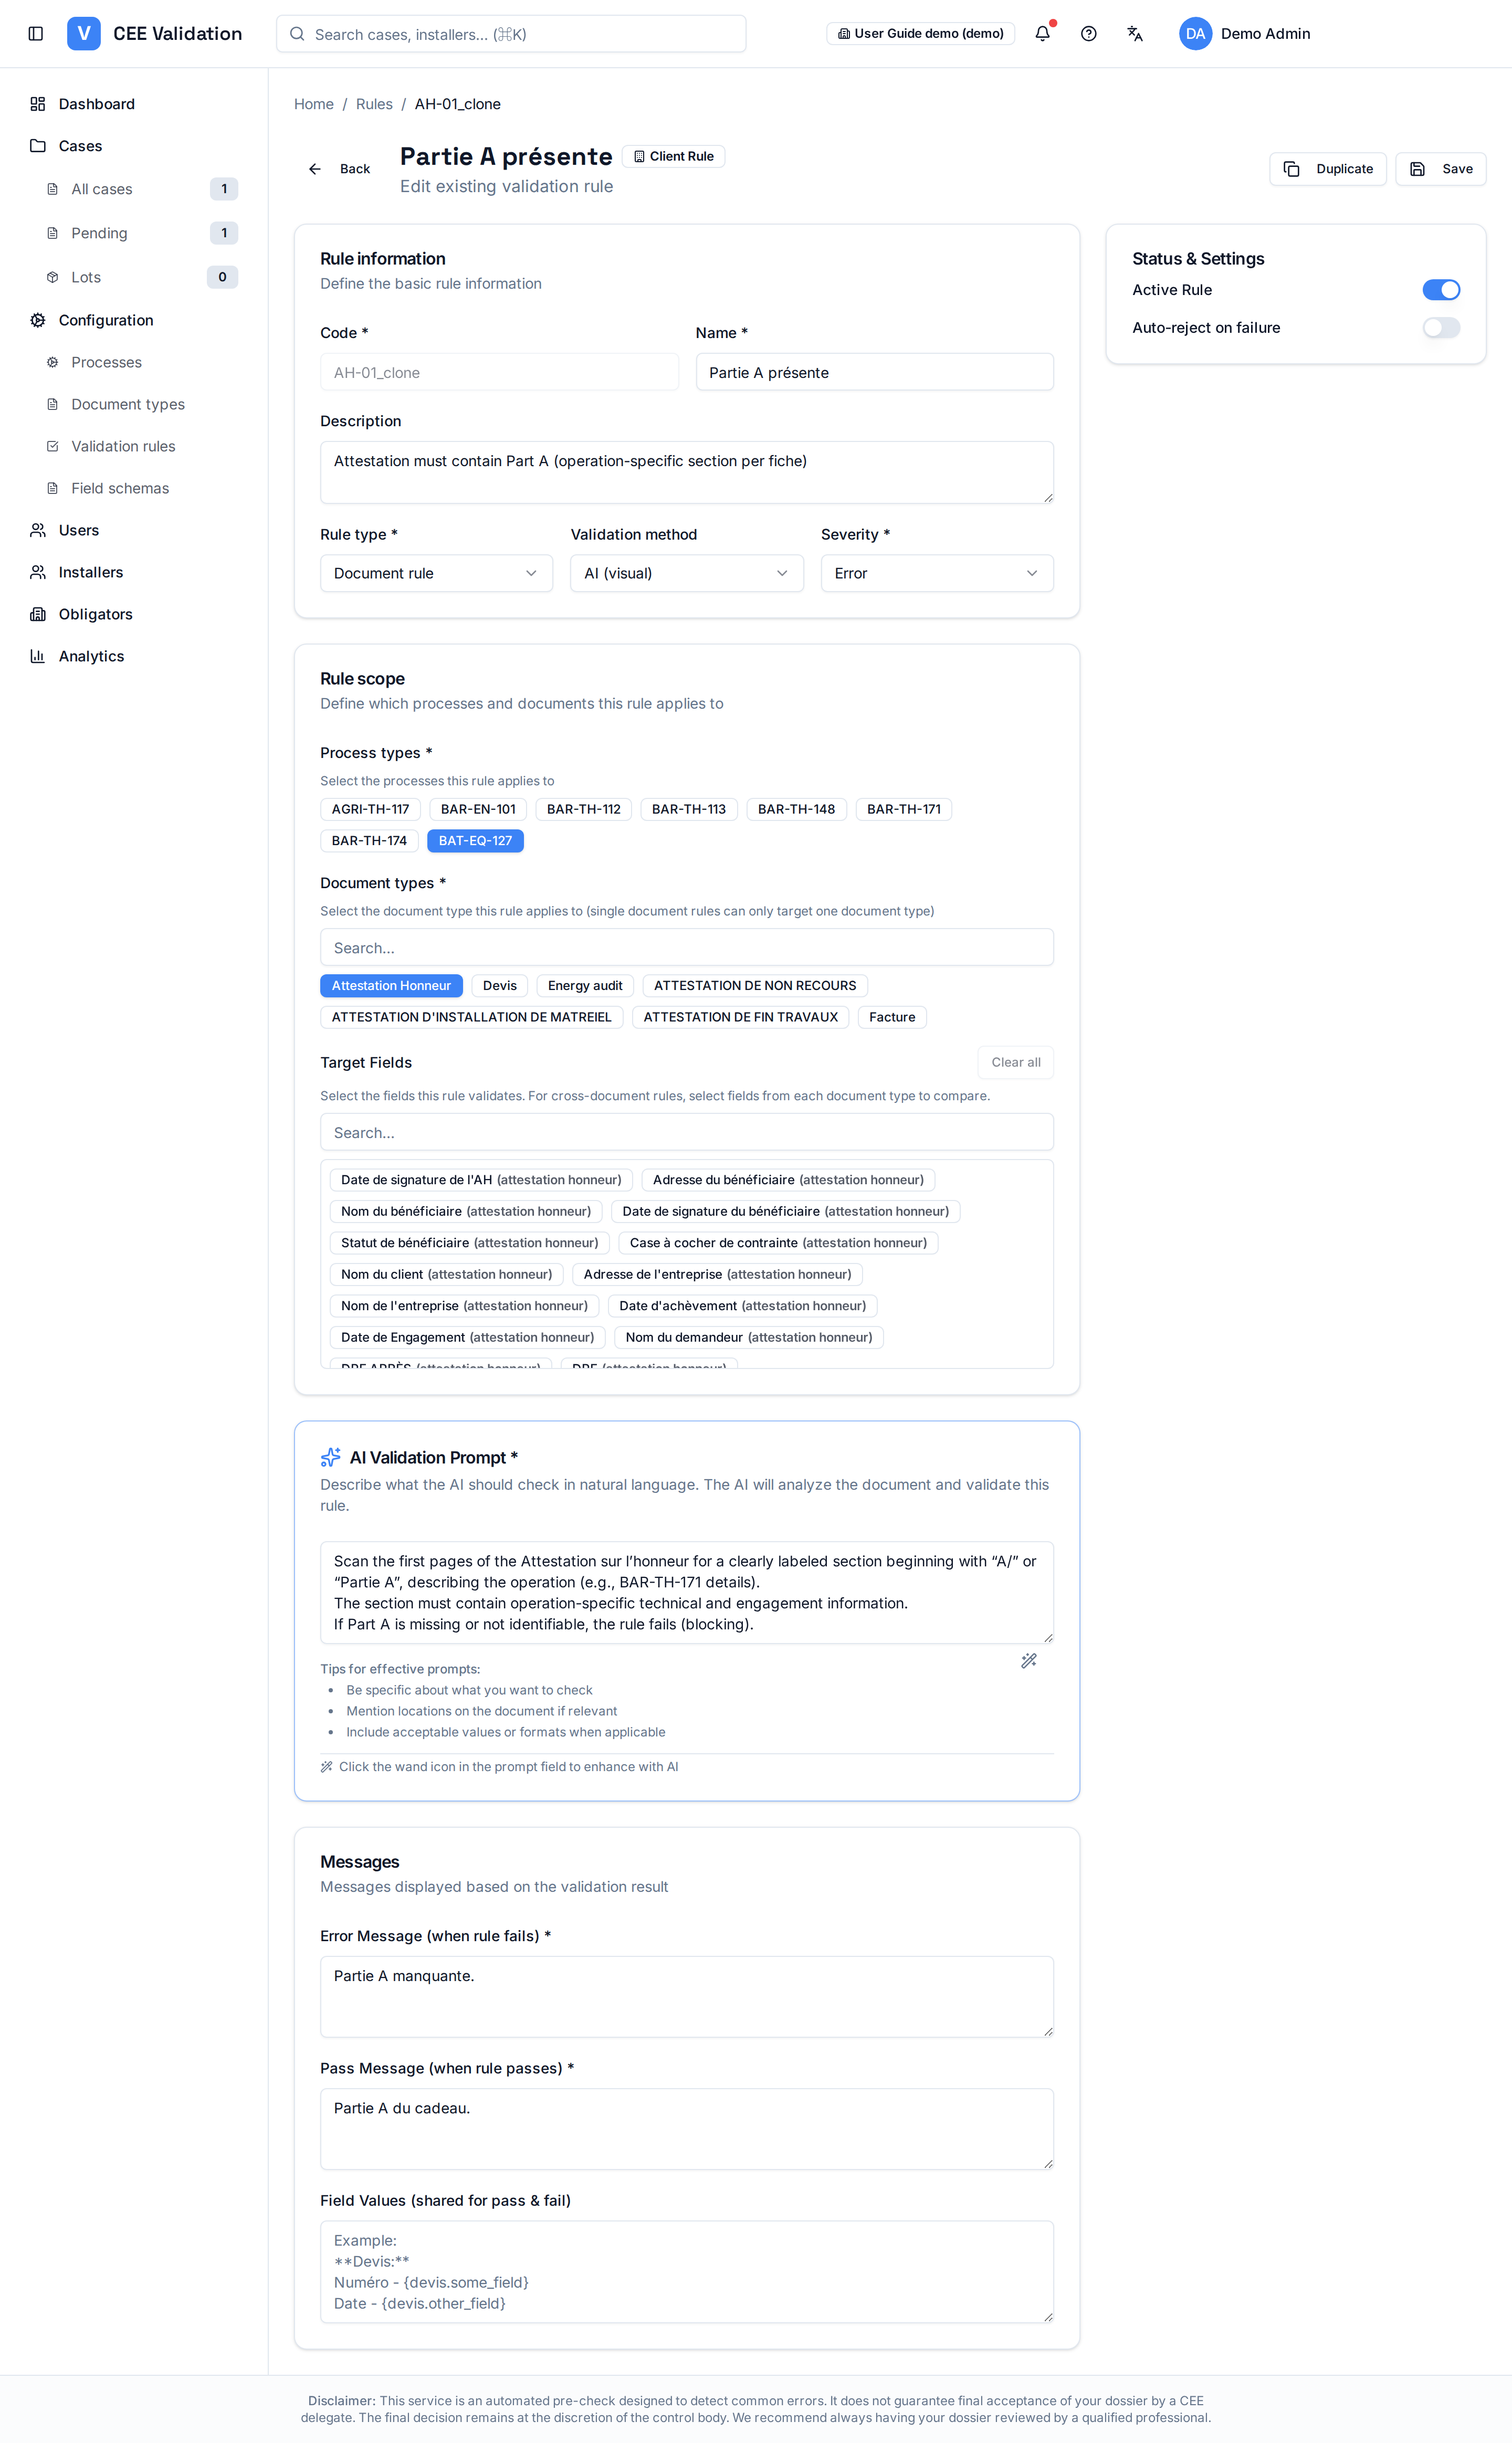Open the notifications bell
Image resolution: width=1512 pixels, height=2443 pixels.
click(x=1042, y=34)
